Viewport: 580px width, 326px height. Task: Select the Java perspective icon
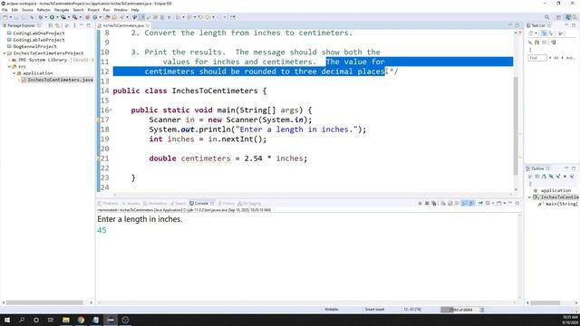pos(568,17)
